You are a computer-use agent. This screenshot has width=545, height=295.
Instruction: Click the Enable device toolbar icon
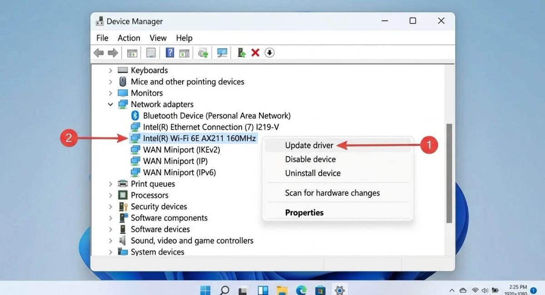pos(242,53)
